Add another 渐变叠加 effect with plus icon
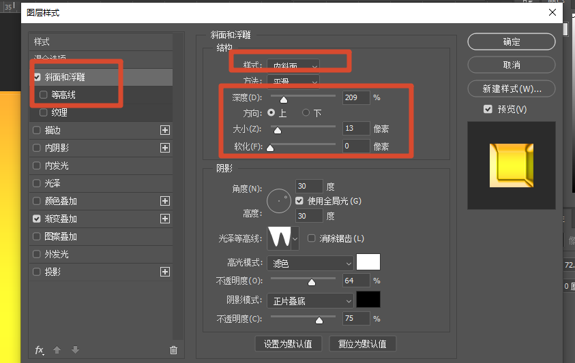 pos(165,219)
